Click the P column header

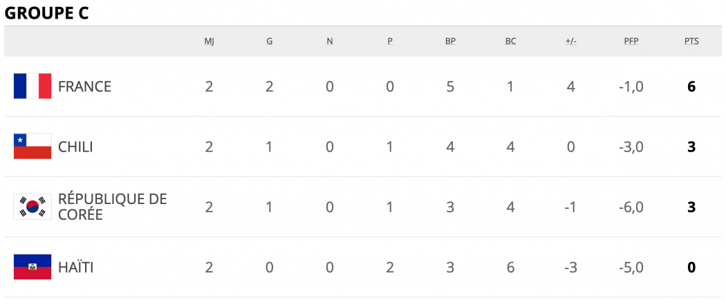coord(390,41)
